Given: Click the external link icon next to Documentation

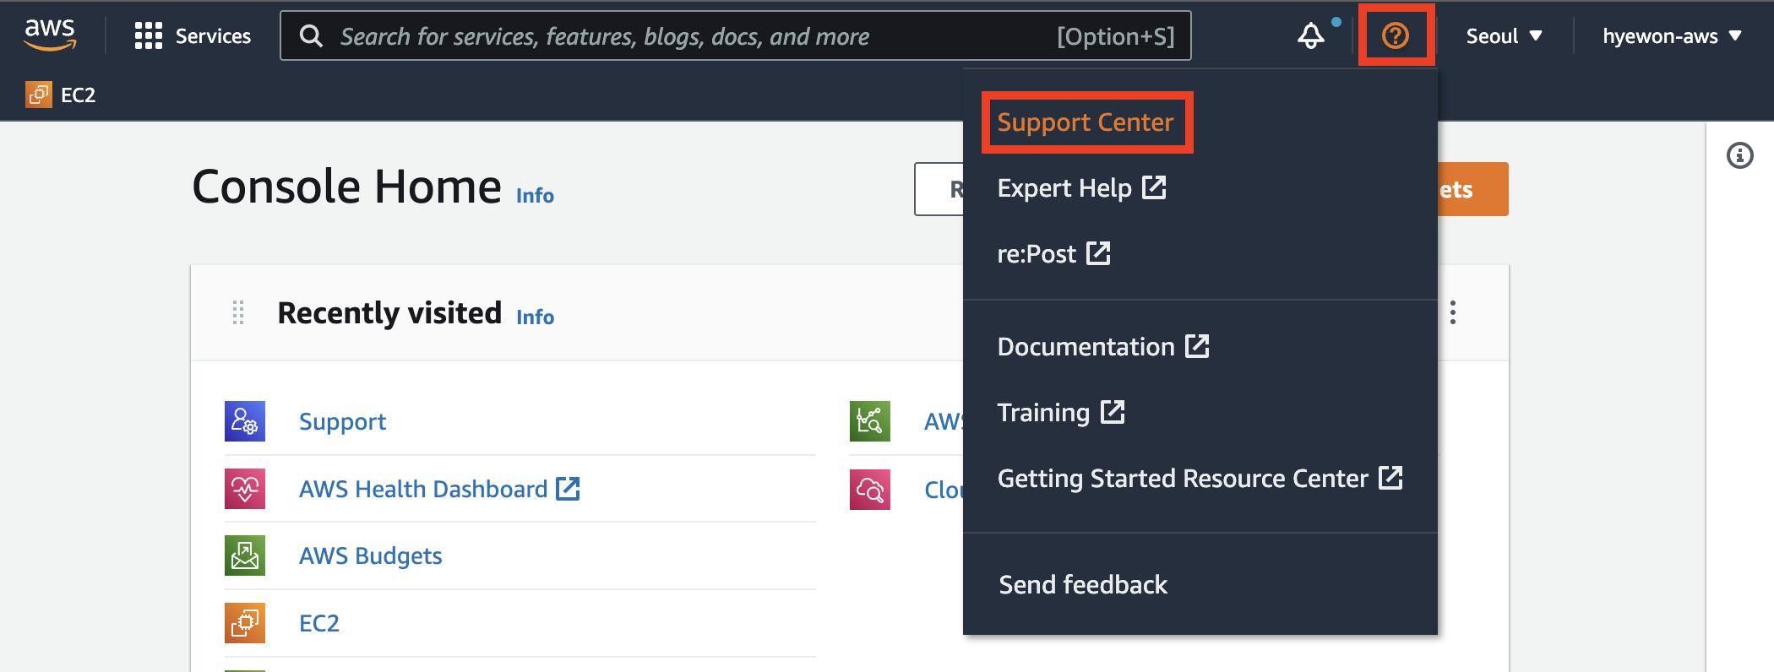Looking at the screenshot, I should pos(1197,346).
